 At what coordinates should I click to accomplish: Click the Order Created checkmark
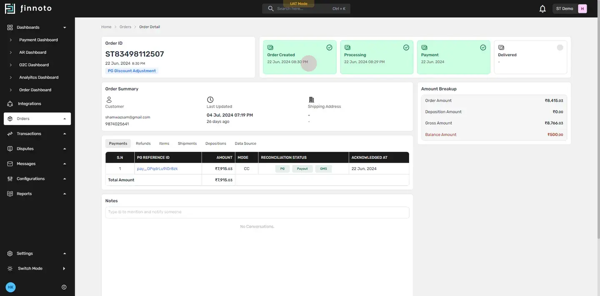pos(329,48)
